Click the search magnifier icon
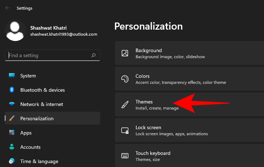The height and width of the screenshot is (167, 264). pos(94,56)
